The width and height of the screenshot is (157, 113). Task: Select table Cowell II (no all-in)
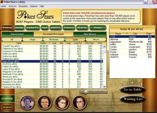coord(52,46)
